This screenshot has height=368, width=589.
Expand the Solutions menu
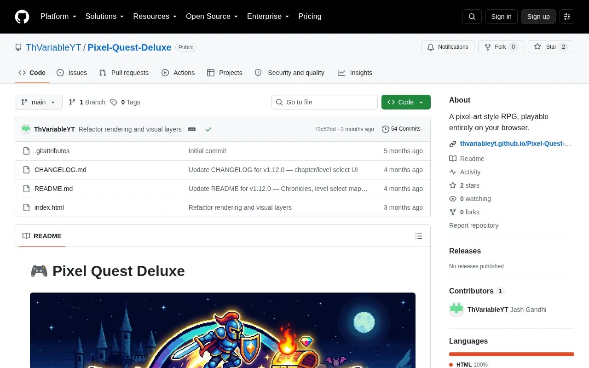click(105, 17)
